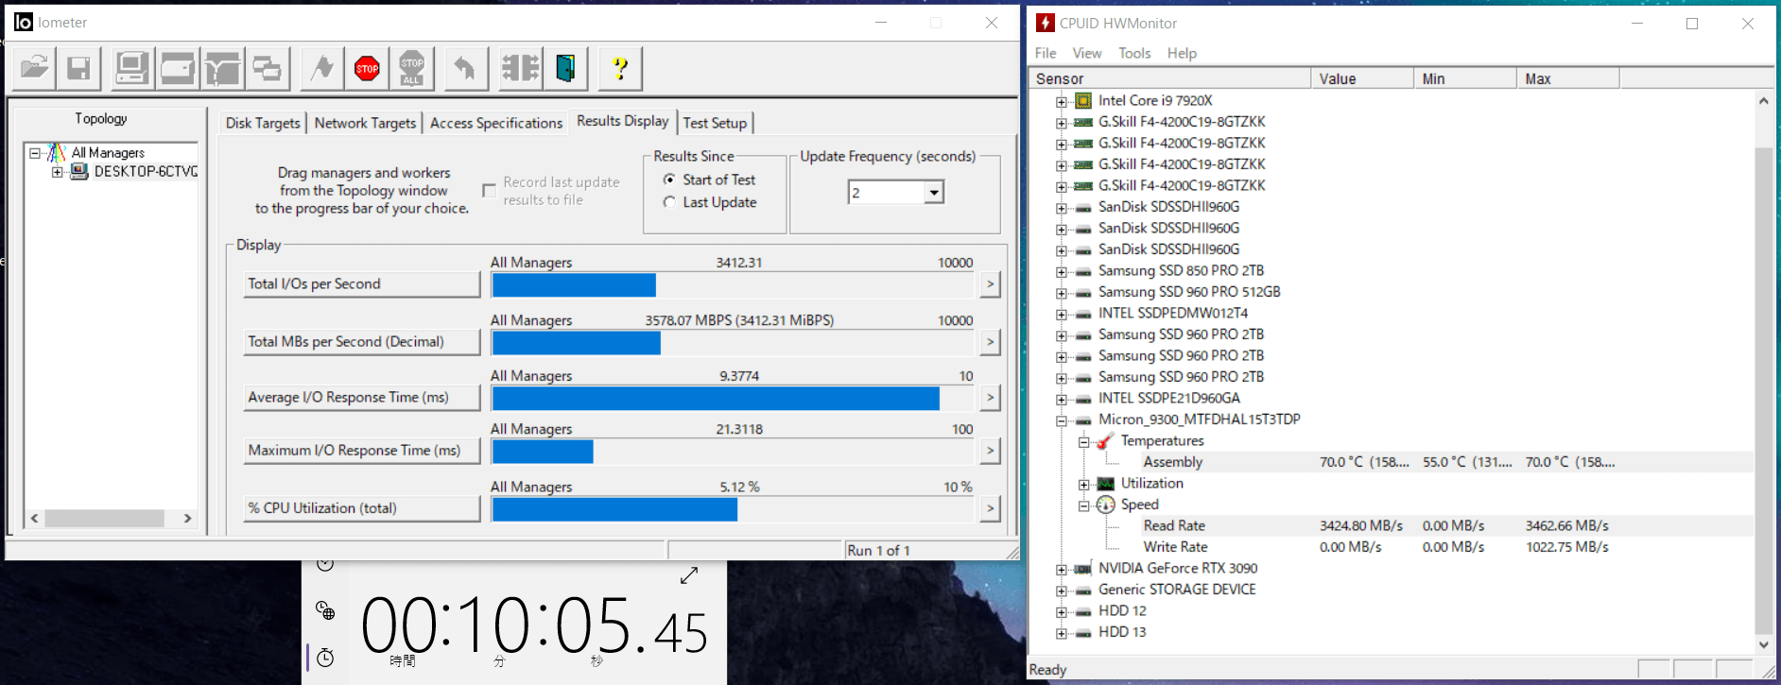Image resolution: width=1781 pixels, height=685 pixels.
Task: Start a new network worker from the toolbar
Action: pyautogui.click(x=222, y=68)
